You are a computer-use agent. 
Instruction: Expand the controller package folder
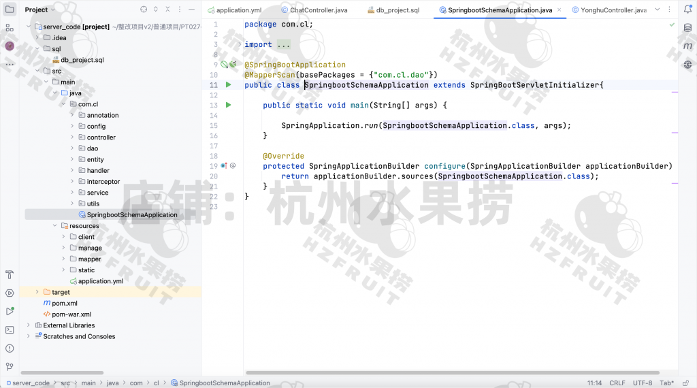[x=72, y=138]
